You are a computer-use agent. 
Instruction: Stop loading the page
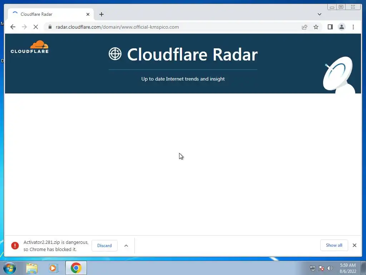coord(36,27)
